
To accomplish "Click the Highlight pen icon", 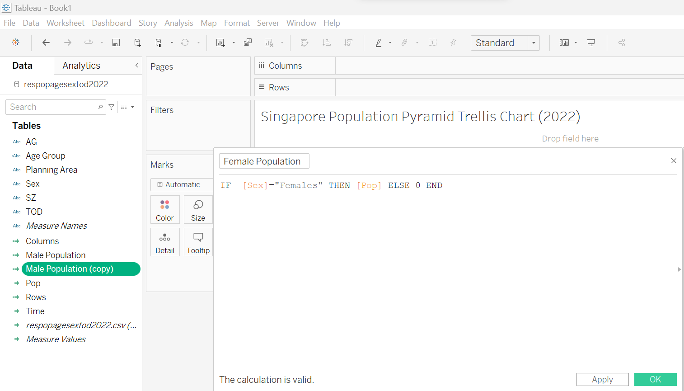I will [379, 42].
